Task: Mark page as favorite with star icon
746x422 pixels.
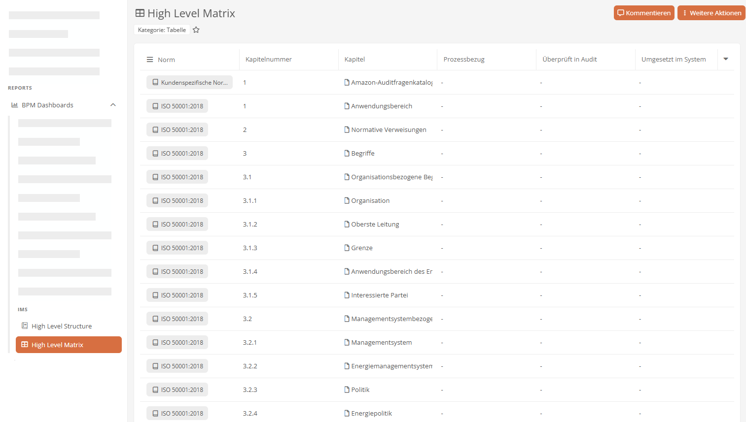Action: click(x=196, y=30)
